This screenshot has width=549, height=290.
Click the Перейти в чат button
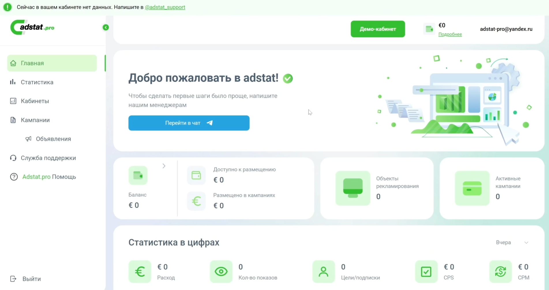click(x=189, y=123)
